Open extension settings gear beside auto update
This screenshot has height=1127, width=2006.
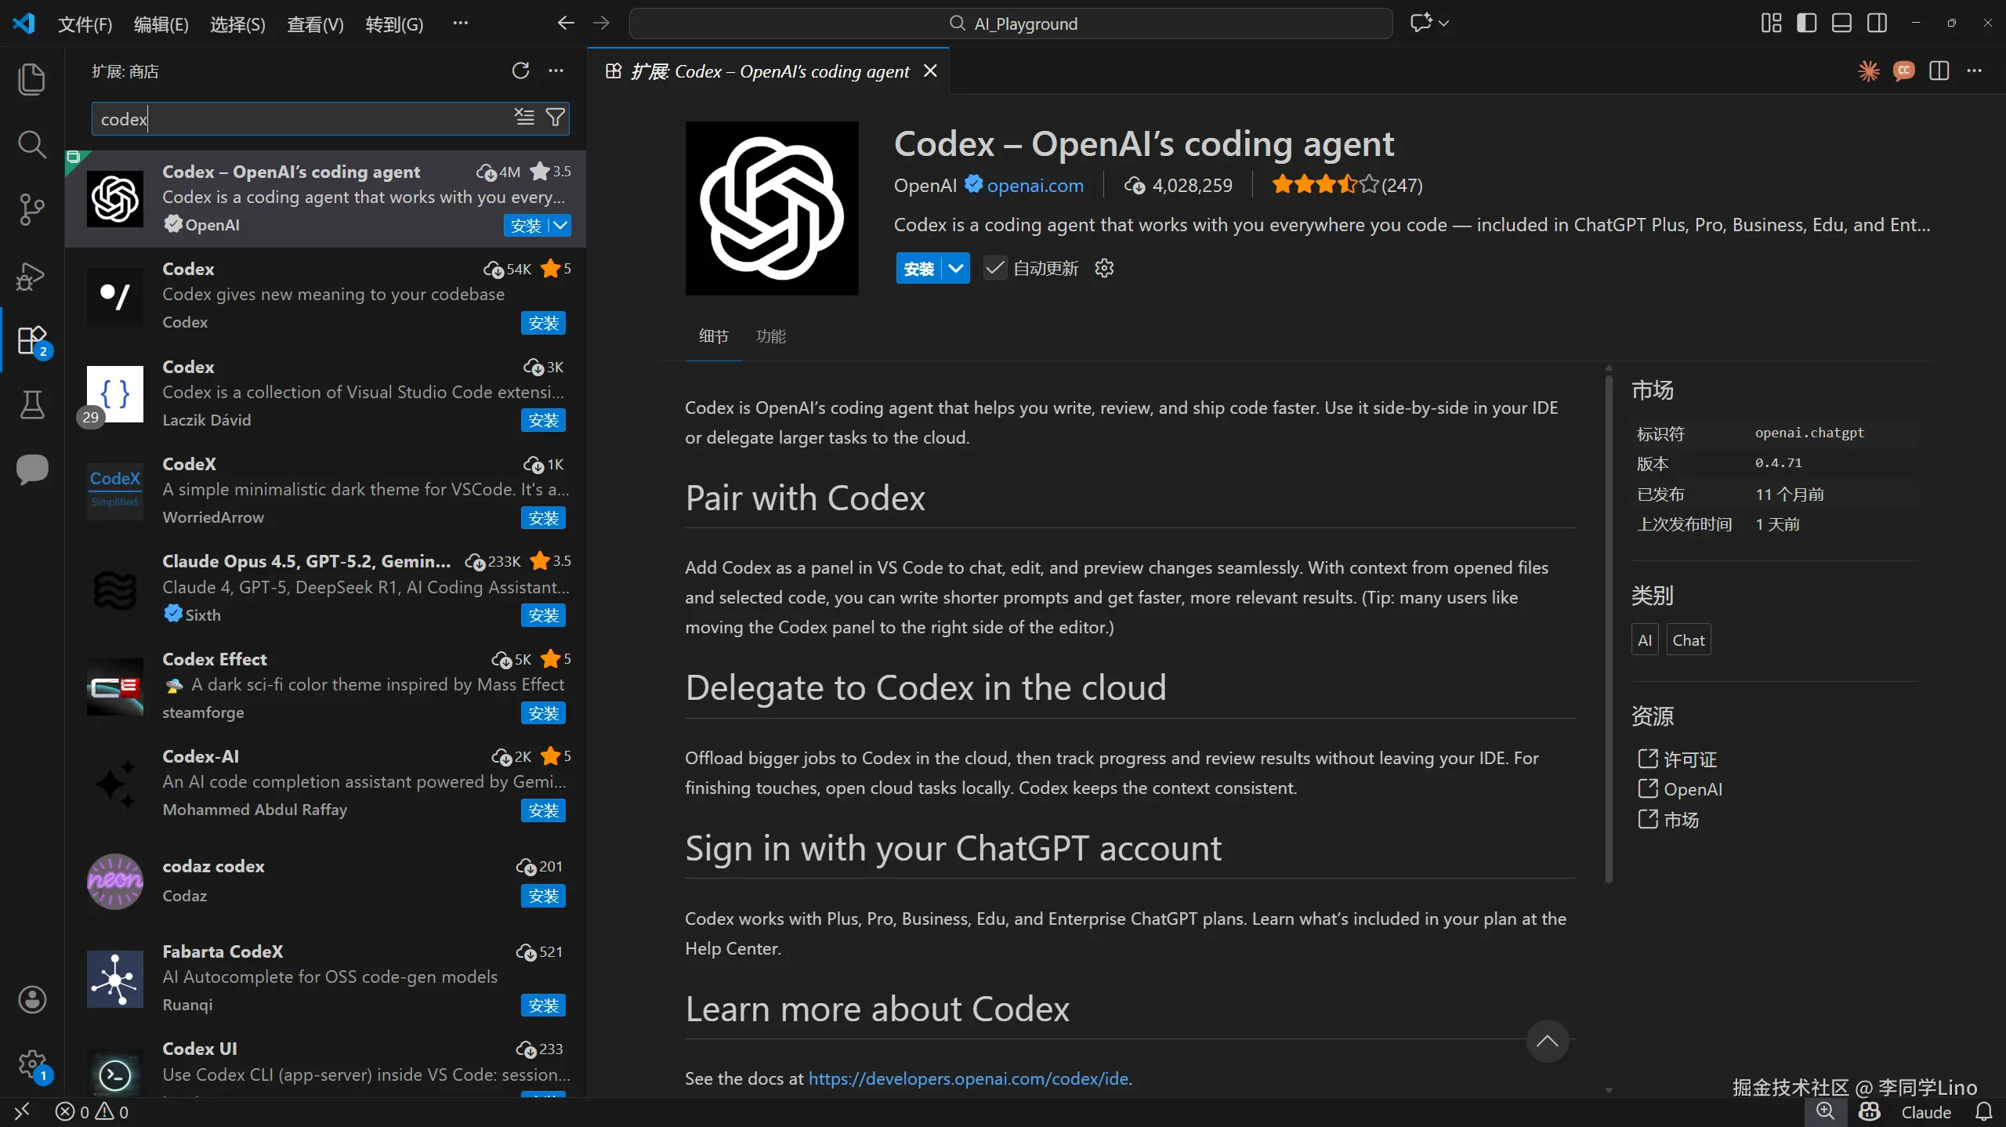(1104, 268)
